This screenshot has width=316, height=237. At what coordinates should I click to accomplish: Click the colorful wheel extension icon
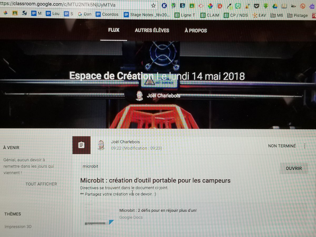coord(210,6)
